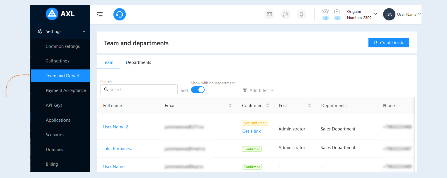The width and height of the screenshot is (447, 178).
Task: Collapse sidebar with the menu fold icon
Action: [x=100, y=15]
